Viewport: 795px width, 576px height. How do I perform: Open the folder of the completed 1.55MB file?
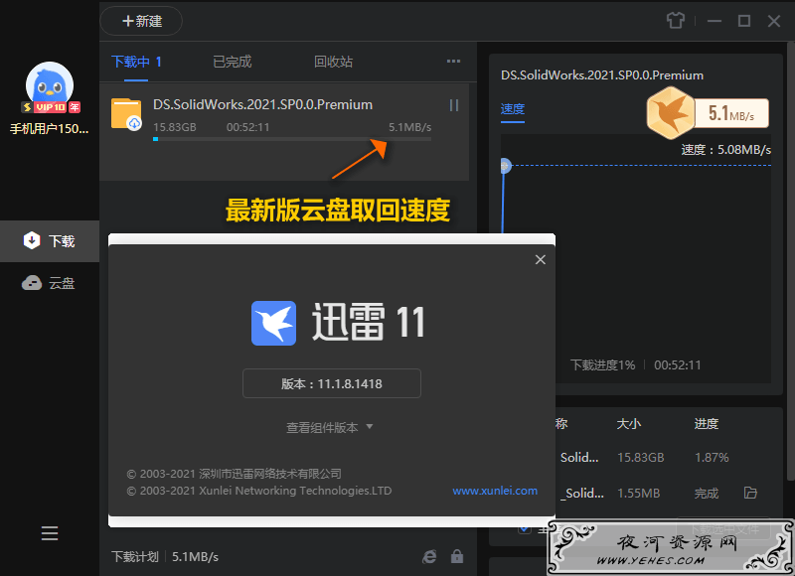(x=750, y=493)
